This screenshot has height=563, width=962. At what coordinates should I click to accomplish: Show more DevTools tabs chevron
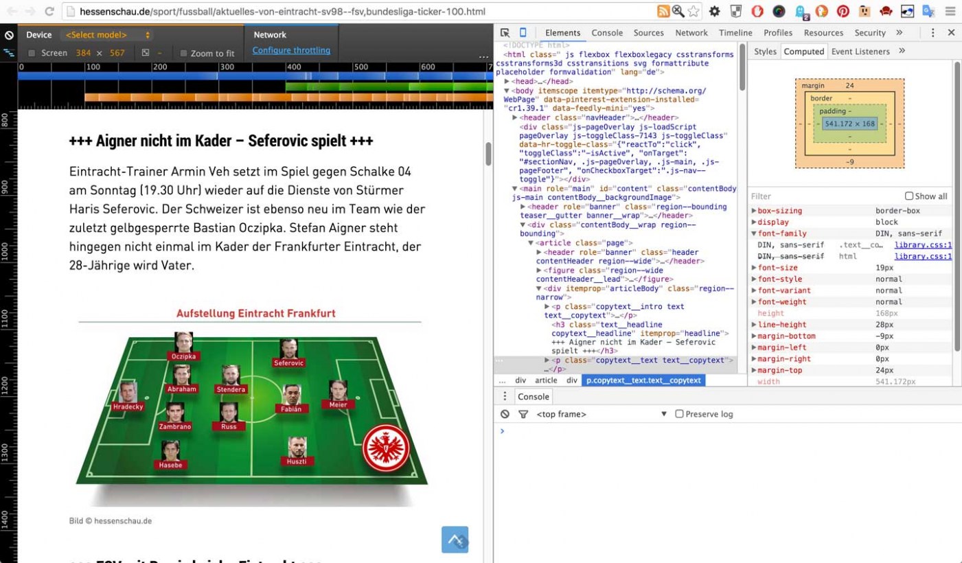[x=900, y=32]
